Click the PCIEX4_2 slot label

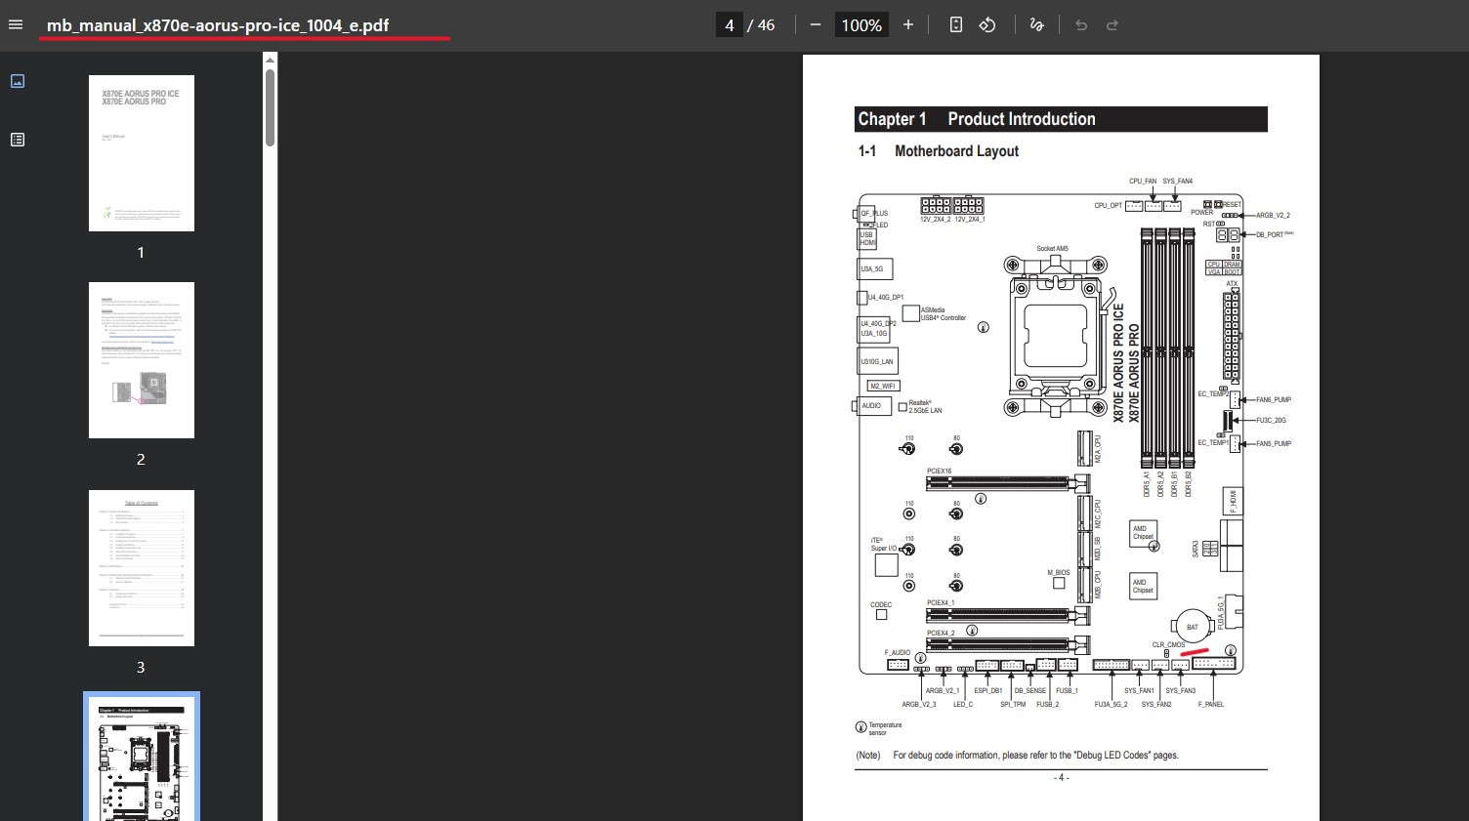coord(941,634)
